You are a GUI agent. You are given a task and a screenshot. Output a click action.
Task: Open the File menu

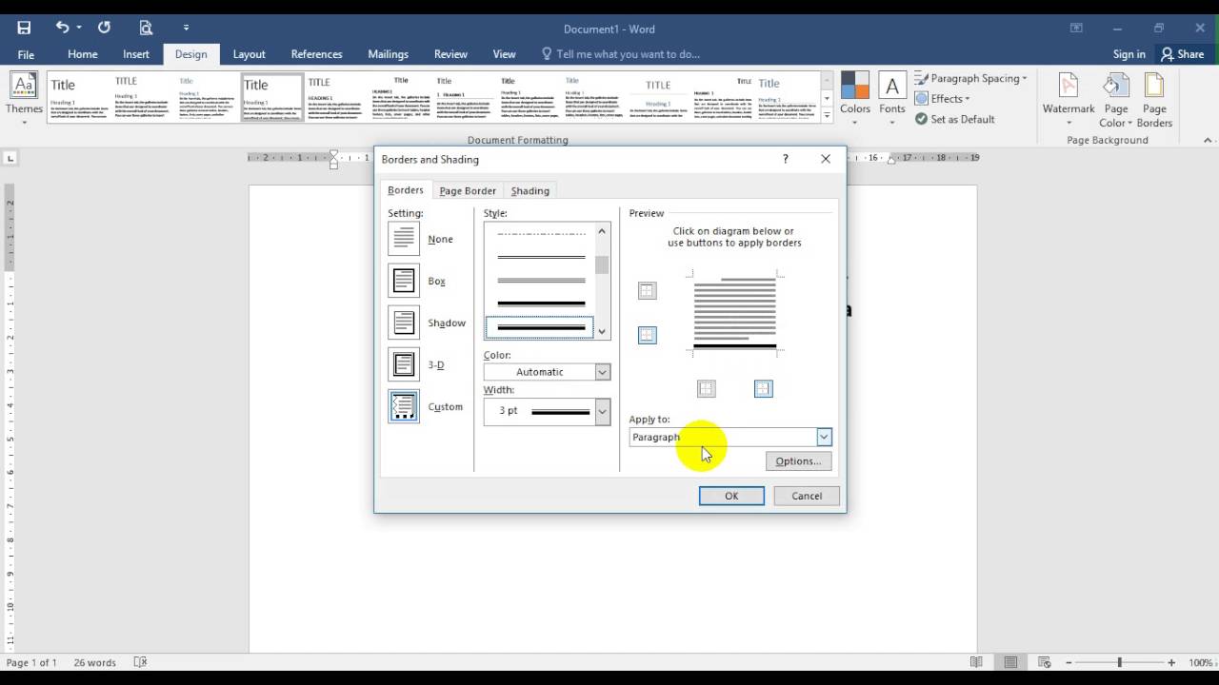26,54
